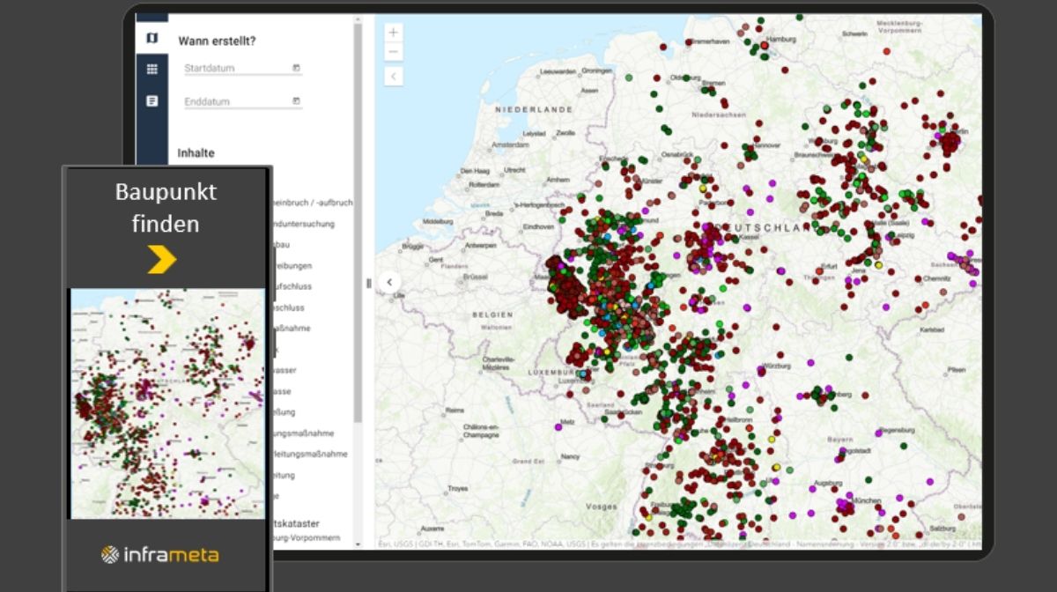The width and height of the screenshot is (1057, 592).
Task: Switch to the grid table view icon
Action: [152, 70]
